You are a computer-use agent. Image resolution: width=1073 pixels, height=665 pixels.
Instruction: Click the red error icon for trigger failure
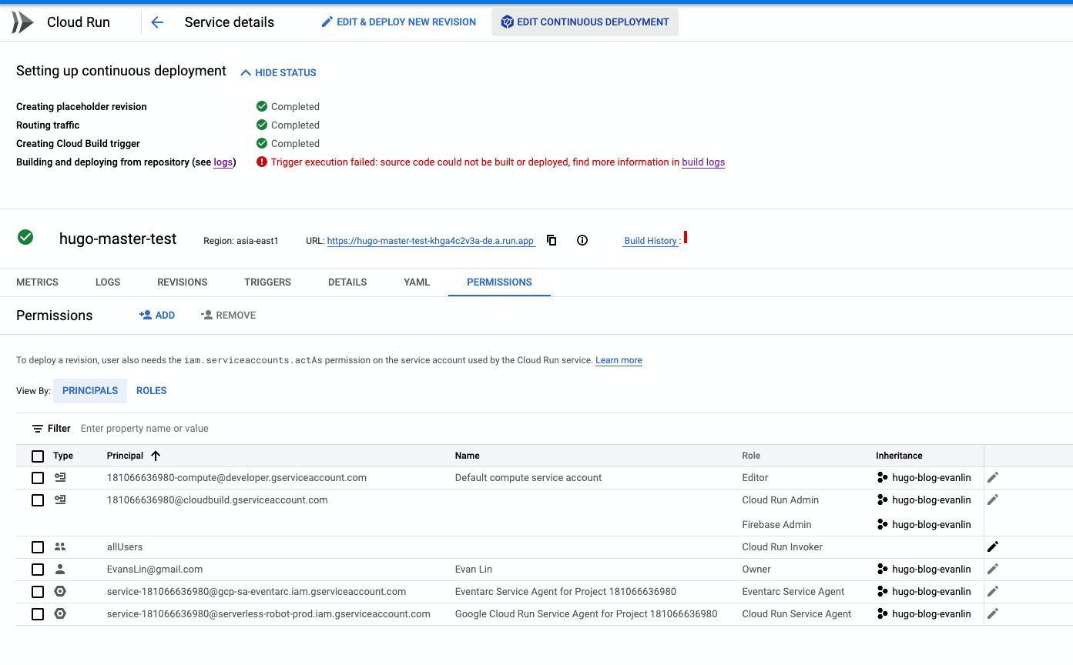point(262,162)
